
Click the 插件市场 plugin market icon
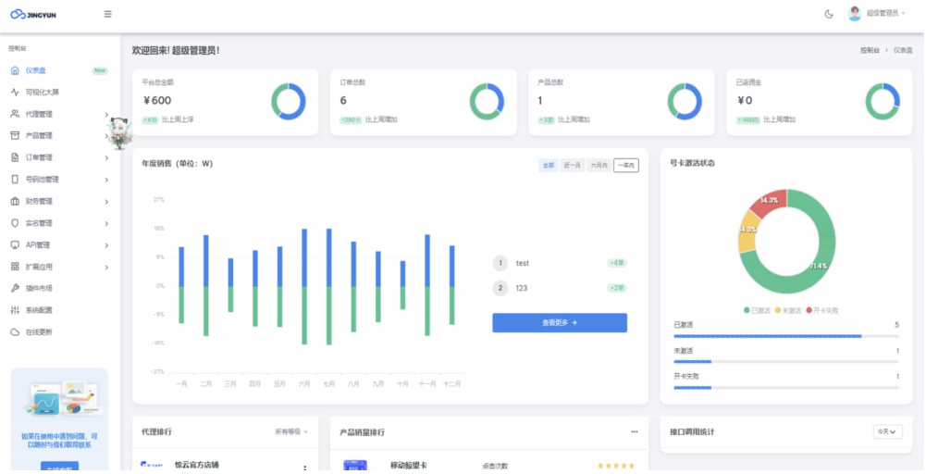[x=15, y=288]
